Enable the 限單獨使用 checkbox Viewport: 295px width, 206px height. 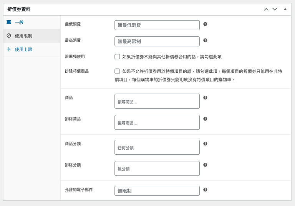[117, 57]
